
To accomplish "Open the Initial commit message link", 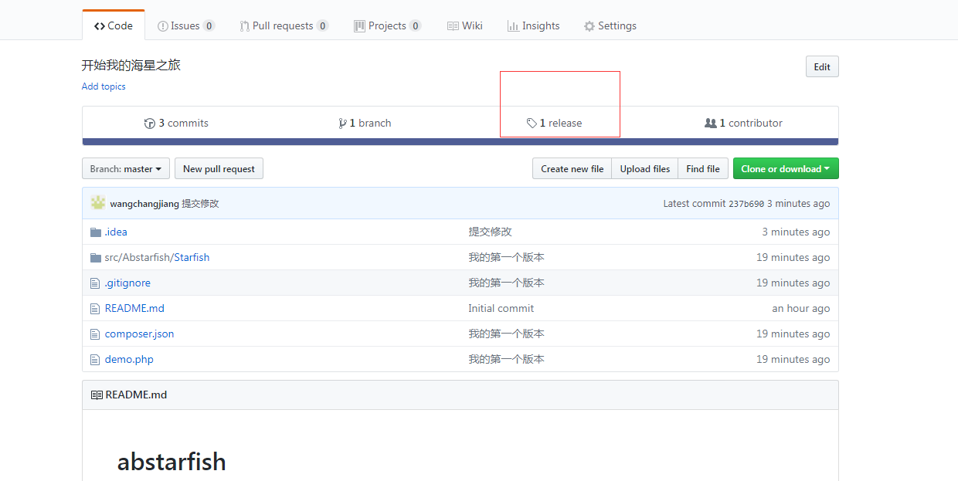I will [501, 308].
